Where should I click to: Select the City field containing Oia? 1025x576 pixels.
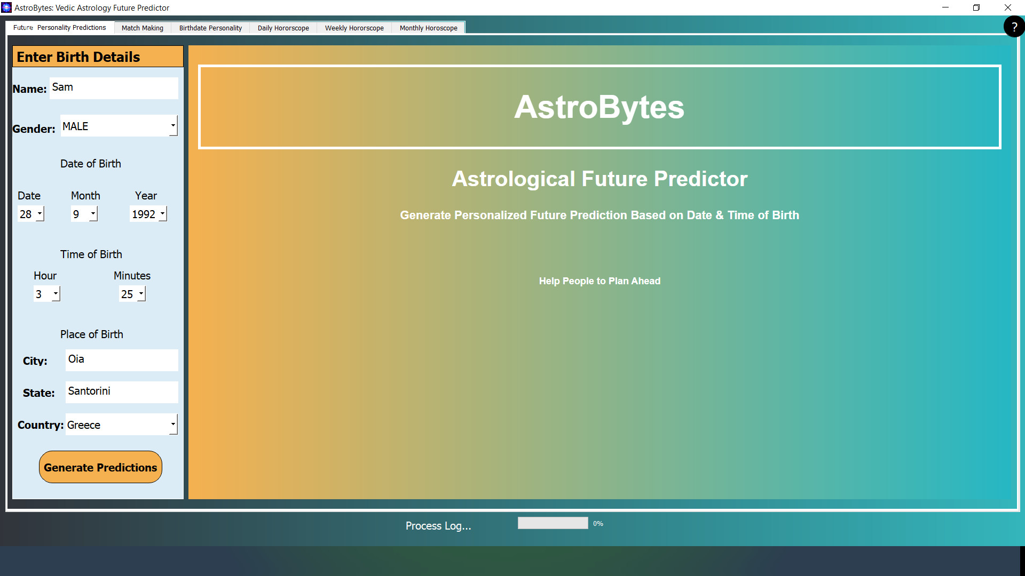click(121, 360)
